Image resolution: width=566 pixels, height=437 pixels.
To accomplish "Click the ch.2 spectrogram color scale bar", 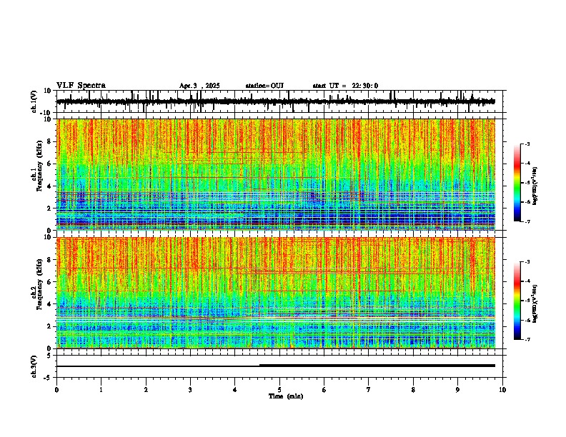I will pos(517,301).
